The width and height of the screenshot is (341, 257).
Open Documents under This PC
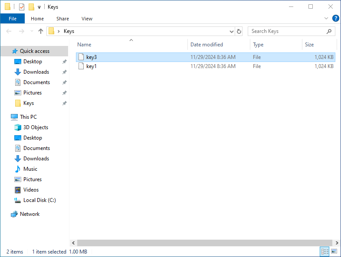[36, 148]
